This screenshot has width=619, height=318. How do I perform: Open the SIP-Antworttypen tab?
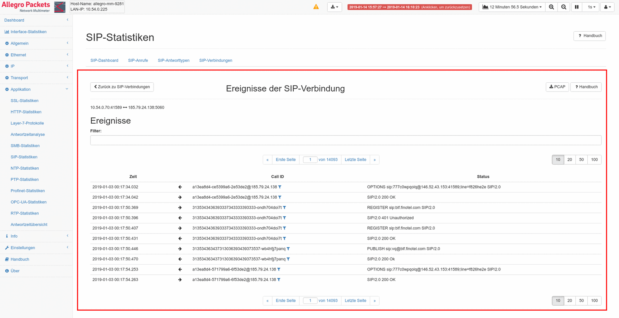[173, 60]
